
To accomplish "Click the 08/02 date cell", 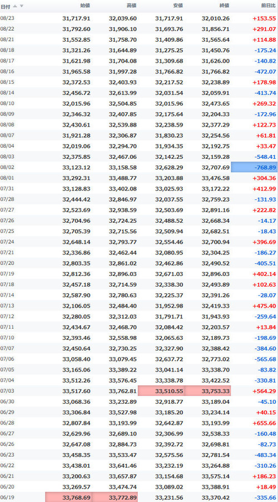I will click(7, 168).
